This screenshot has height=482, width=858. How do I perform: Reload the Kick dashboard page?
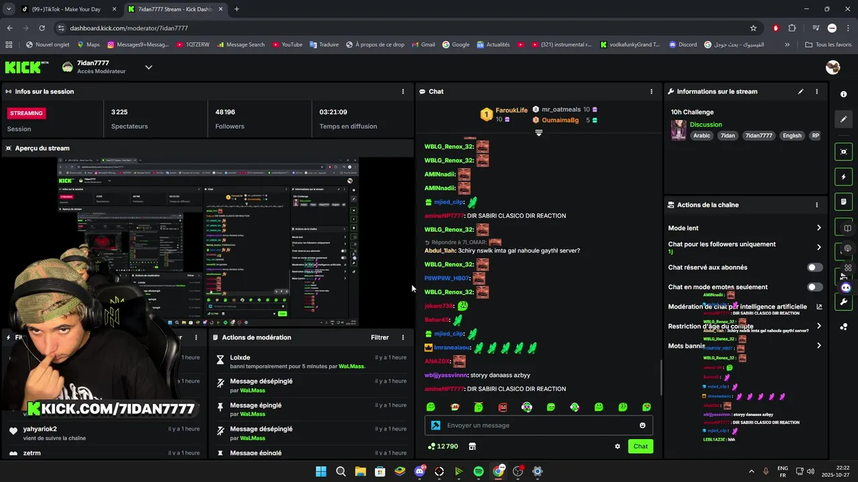click(x=42, y=28)
